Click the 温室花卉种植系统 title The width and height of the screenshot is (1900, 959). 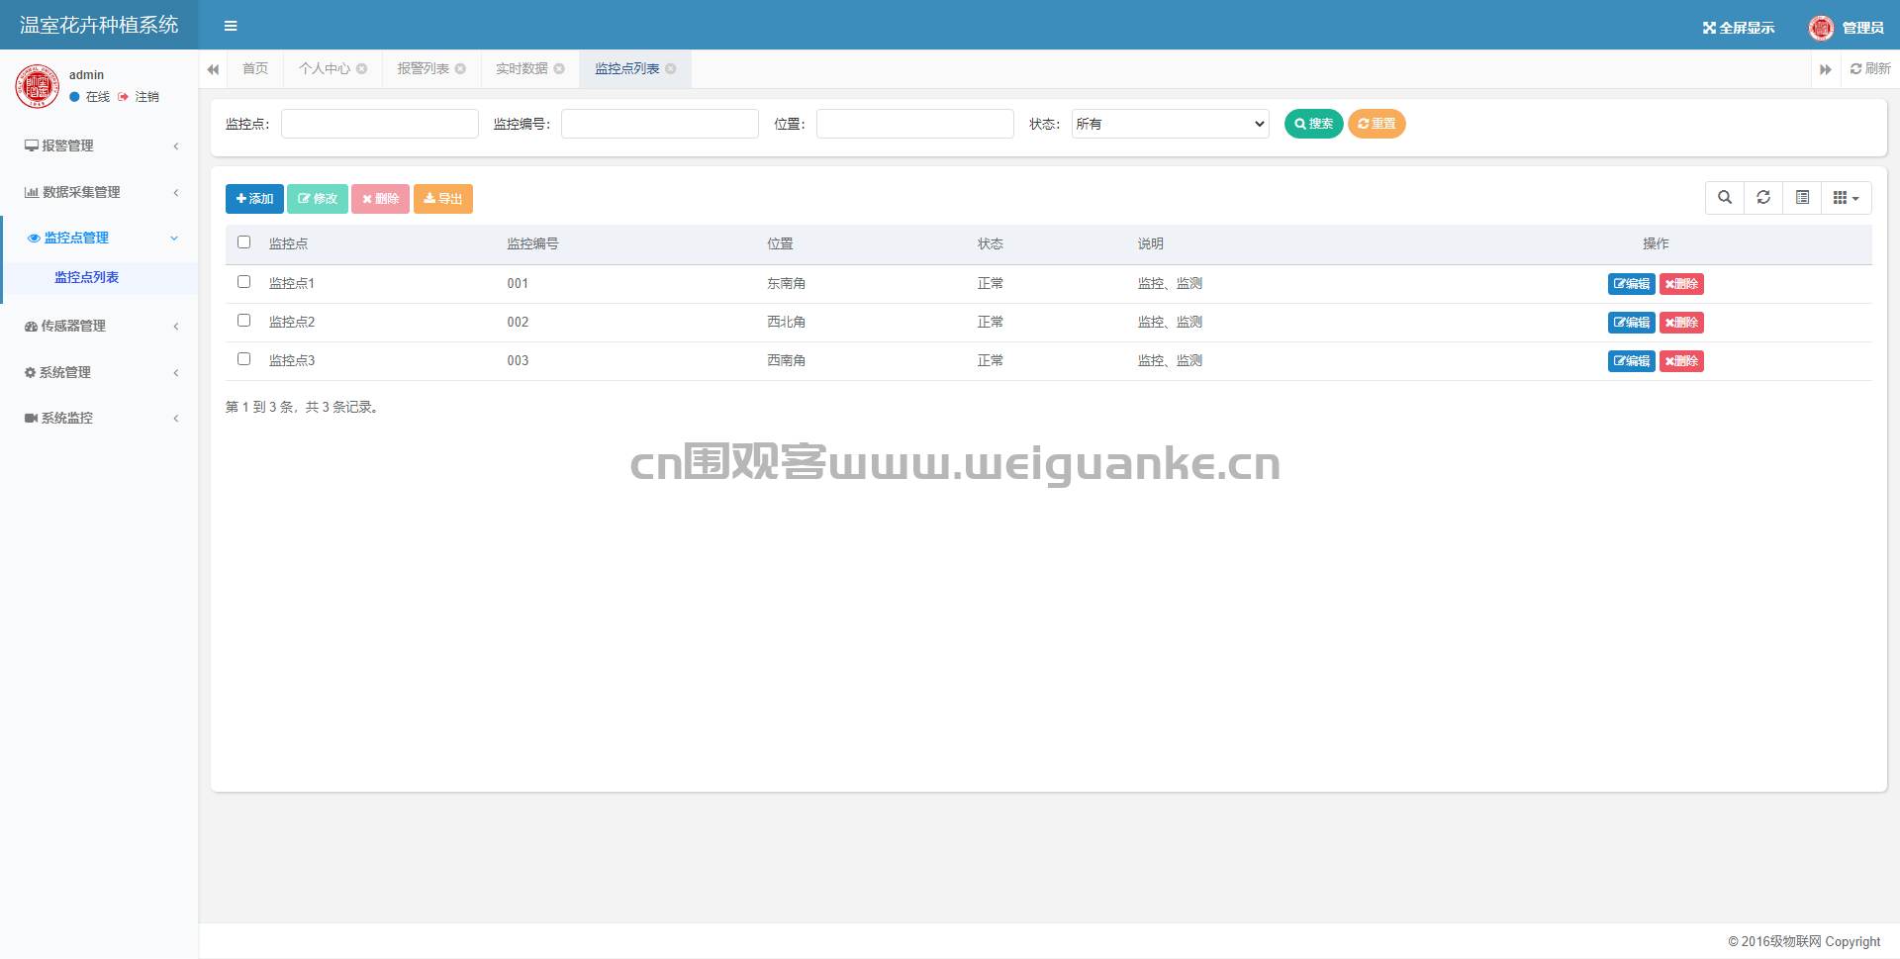coord(99,25)
